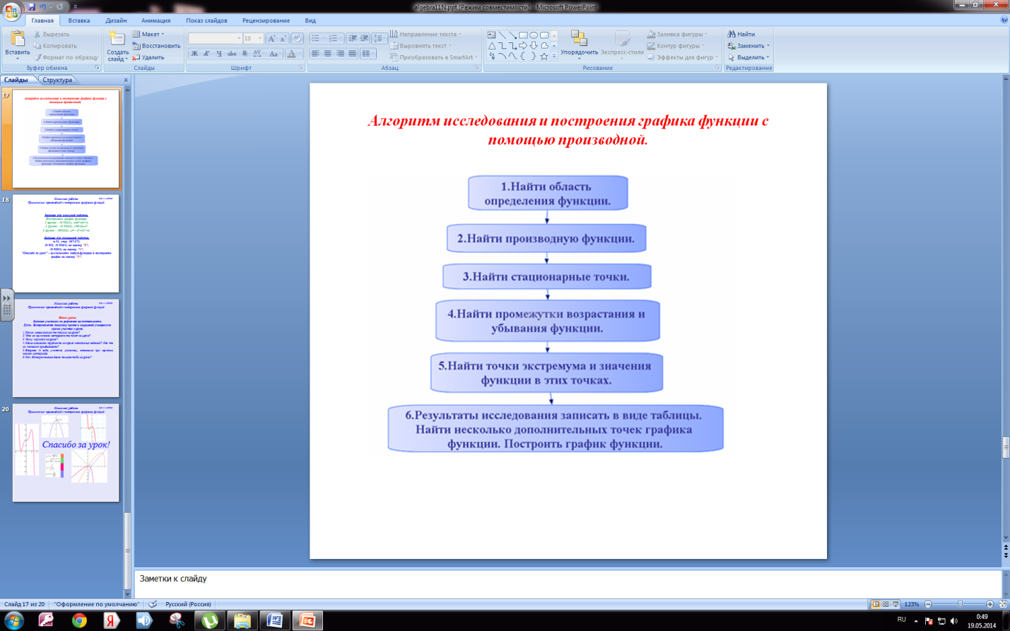Viewport: 1010px width, 631px height.
Task: Select slide 20 thumbnail with Спасибо за урок
Action: [66, 453]
